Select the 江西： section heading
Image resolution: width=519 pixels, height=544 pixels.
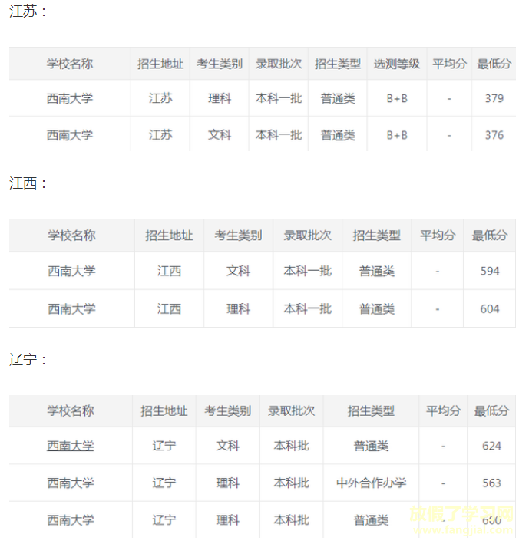point(28,183)
